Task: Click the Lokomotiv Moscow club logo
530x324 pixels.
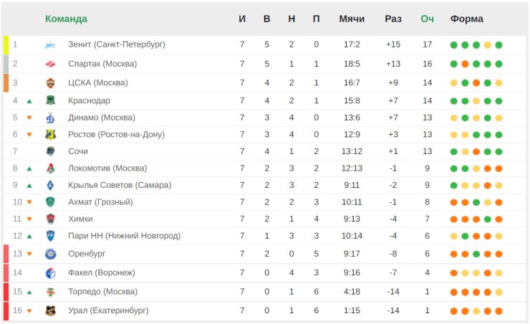Action: (50, 168)
